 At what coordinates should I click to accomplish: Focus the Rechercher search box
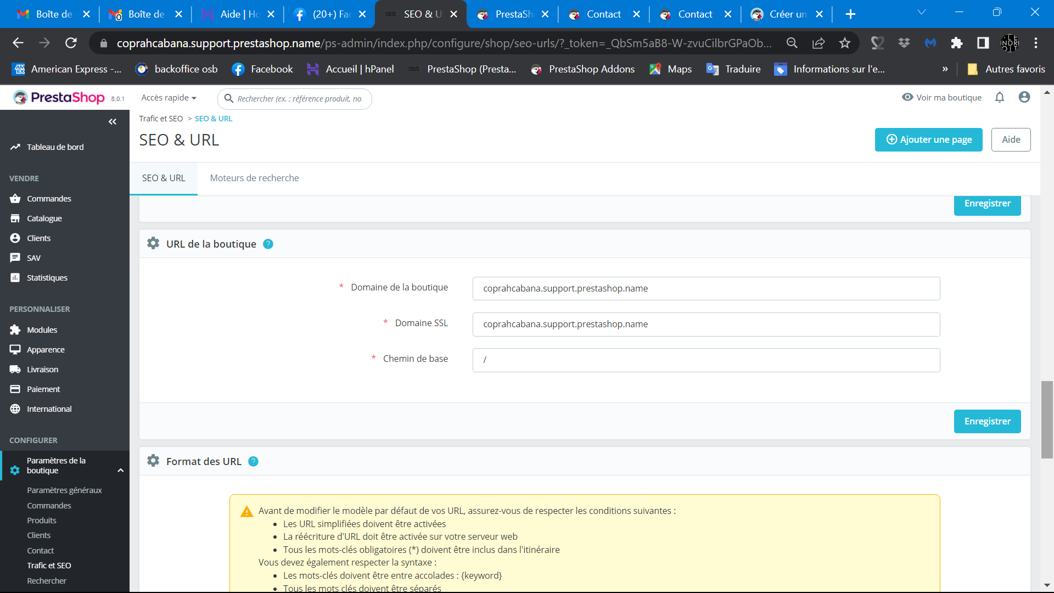tap(295, 99)
